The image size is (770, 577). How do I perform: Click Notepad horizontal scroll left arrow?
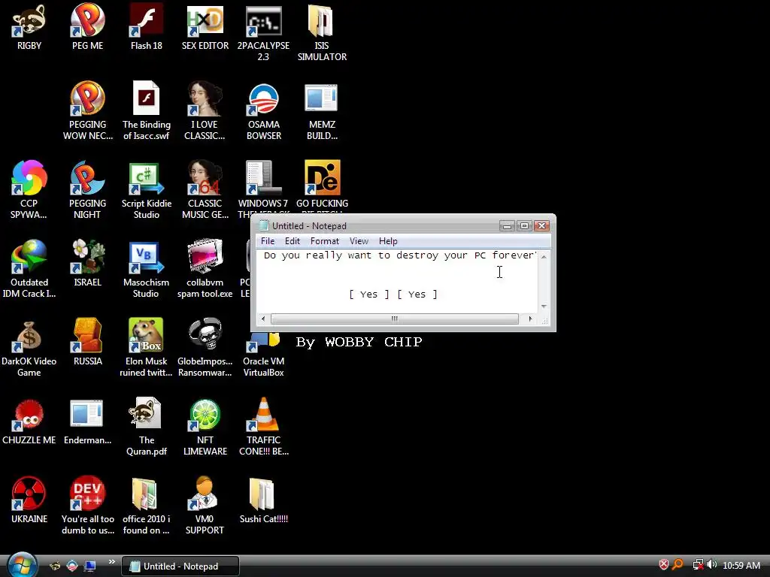[263, 319]
